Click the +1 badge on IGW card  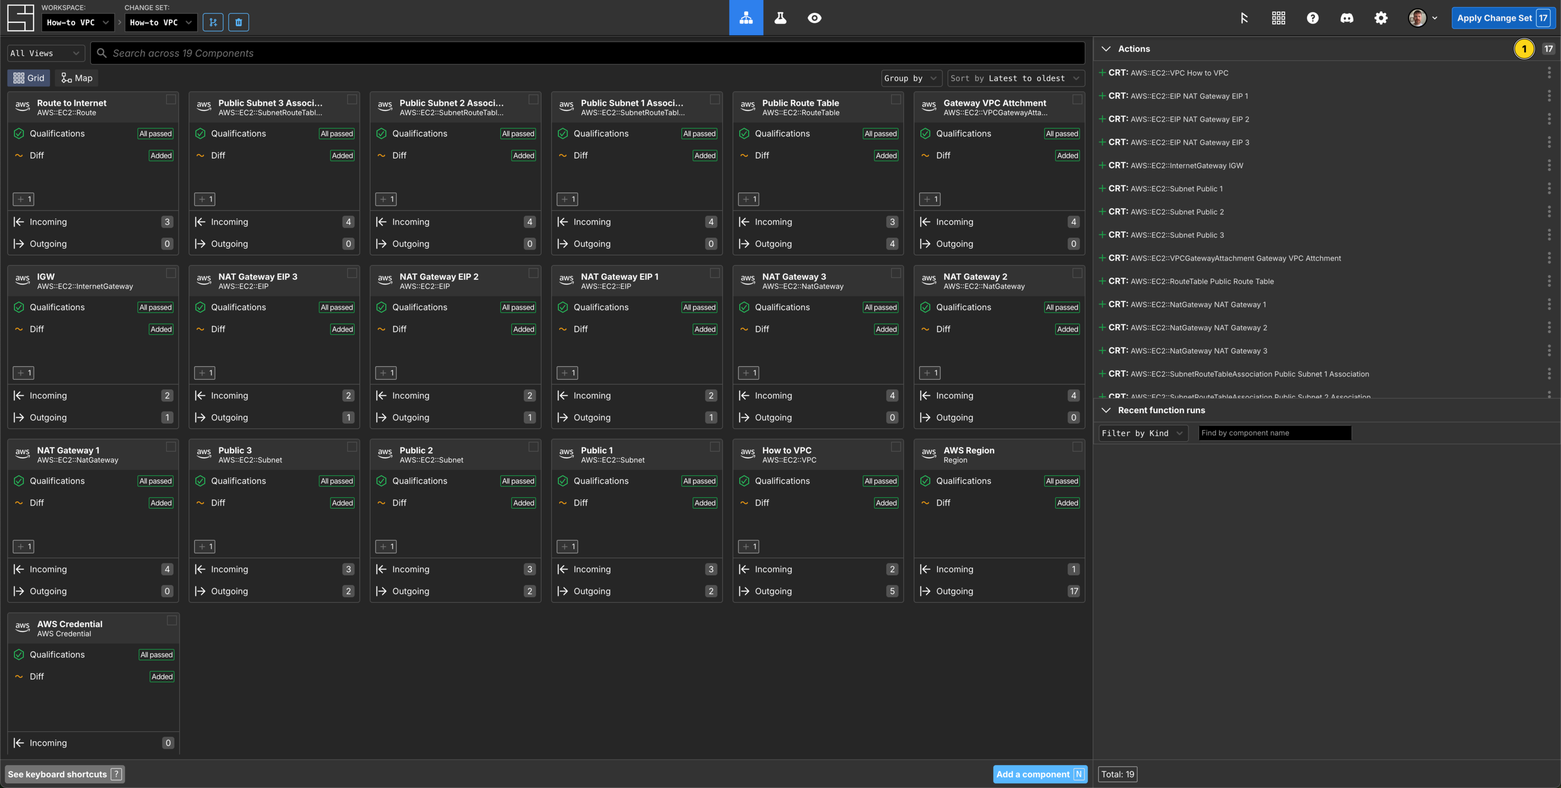pyautogui.click(x=23, y=373)
